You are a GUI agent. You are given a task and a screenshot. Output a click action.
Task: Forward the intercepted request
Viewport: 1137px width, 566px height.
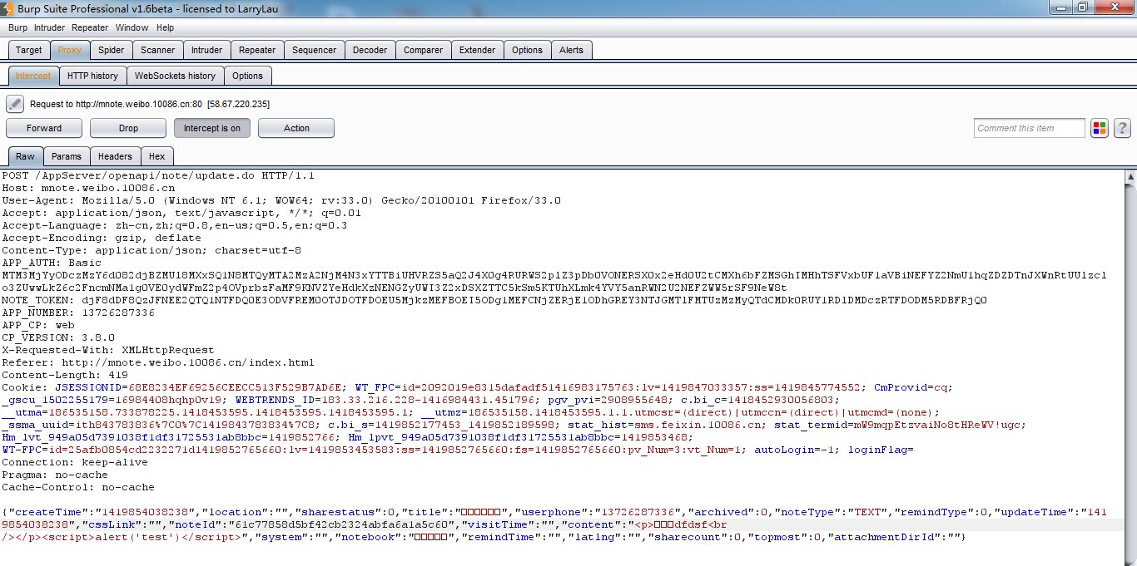[44, 128]
